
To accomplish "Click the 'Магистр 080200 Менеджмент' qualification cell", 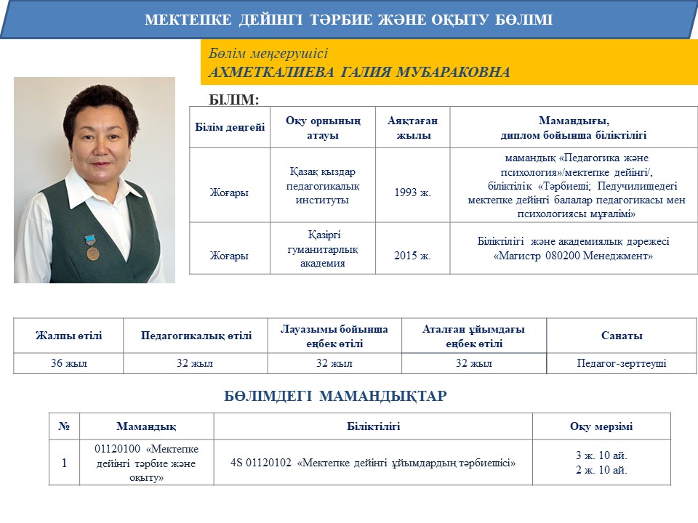I will (x=573, y=248).
